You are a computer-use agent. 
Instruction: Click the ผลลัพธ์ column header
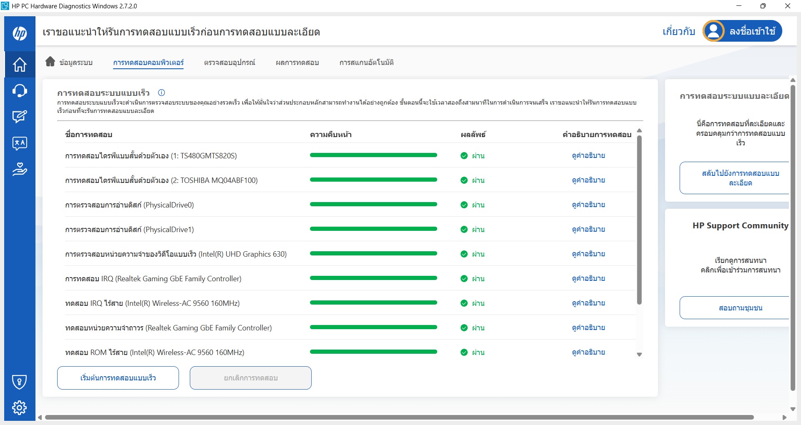(473, 135)
